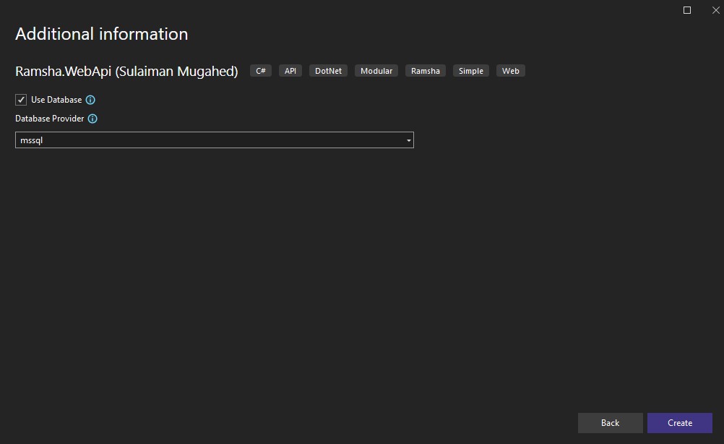Select the mssql text in the provider field

[x=33, y=140]
